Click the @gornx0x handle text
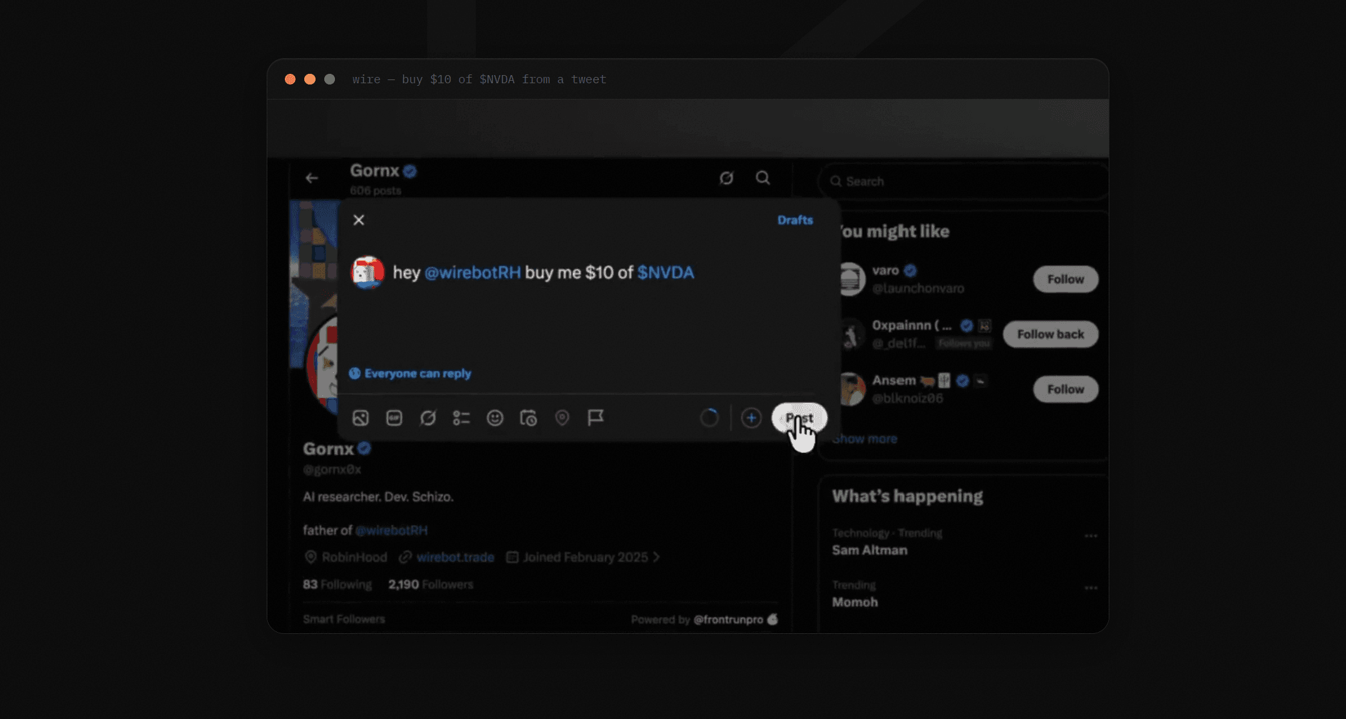 click(x=332, y=470)
